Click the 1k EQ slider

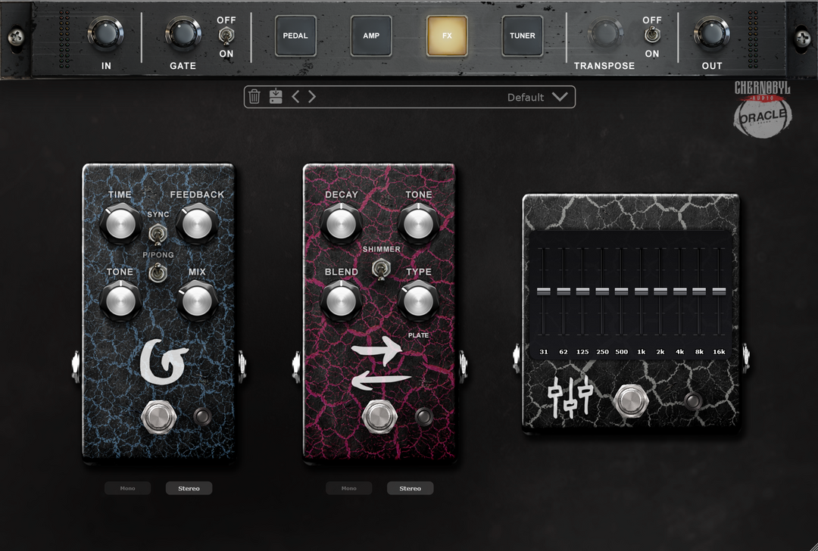point(642,291)
